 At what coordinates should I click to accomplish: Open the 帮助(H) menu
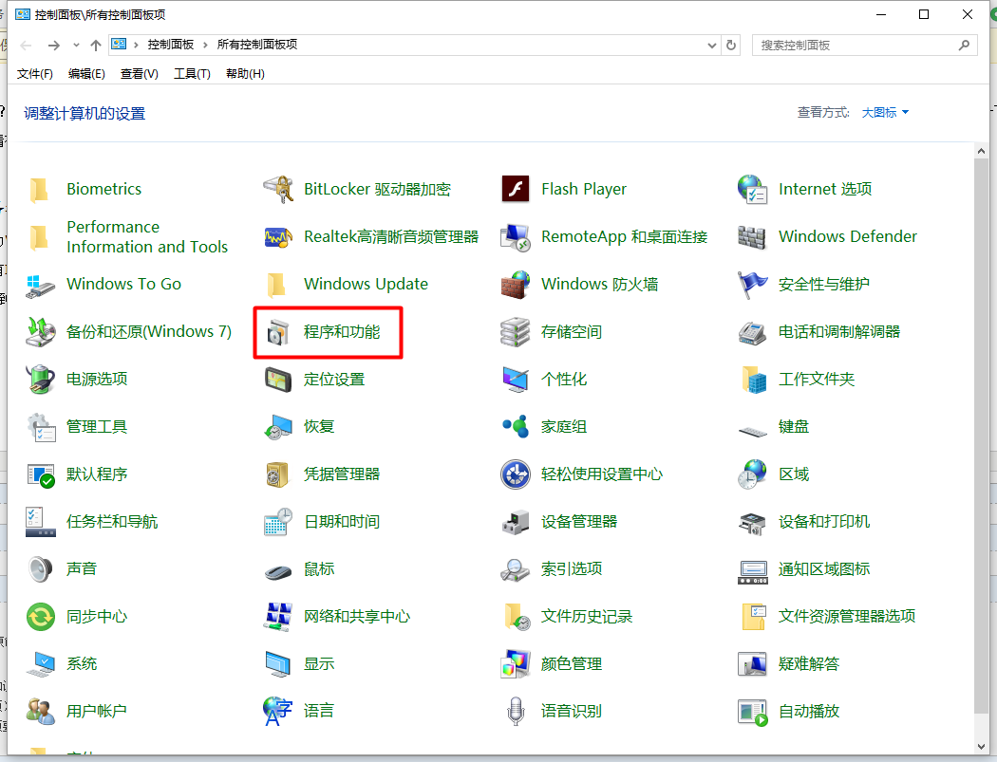click(x=245, y=74)
